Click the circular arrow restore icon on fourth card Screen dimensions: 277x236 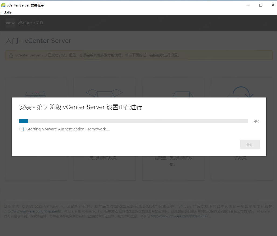[241, 92]
